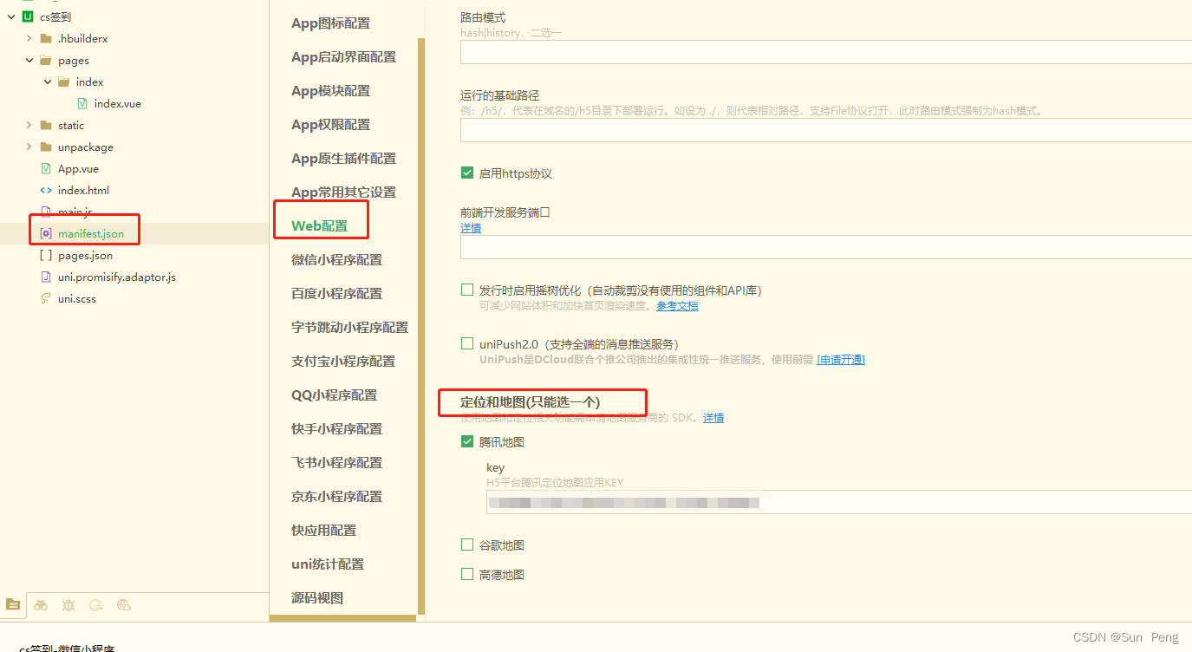Open 详情 link under 前端开发服务端口
Screen dimensions: 1192x652
pyautogui.click(x=471, y=228)
